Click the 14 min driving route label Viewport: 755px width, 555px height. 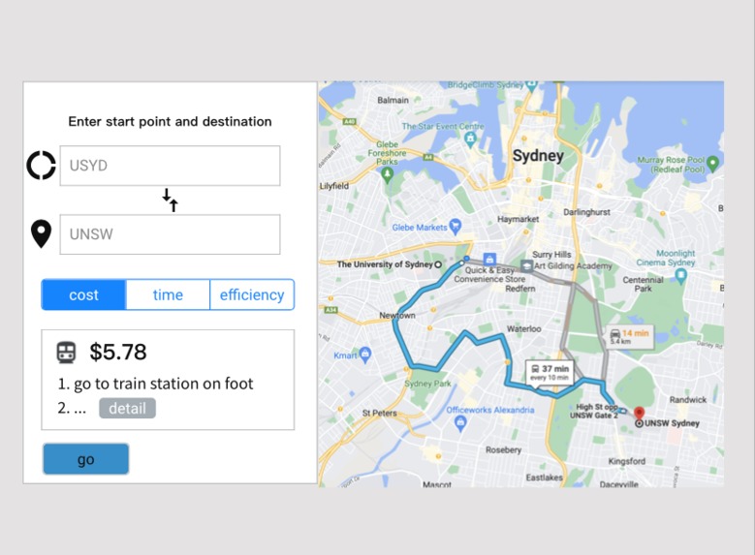(x=630, y=336)
